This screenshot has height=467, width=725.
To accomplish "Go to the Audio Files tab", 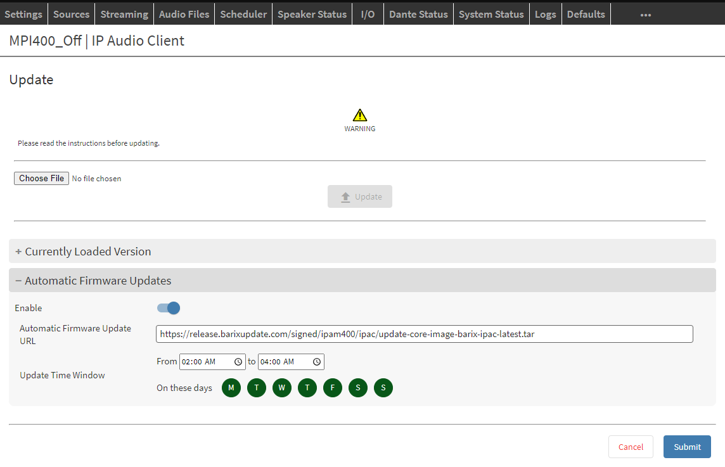I will point(184,14).
